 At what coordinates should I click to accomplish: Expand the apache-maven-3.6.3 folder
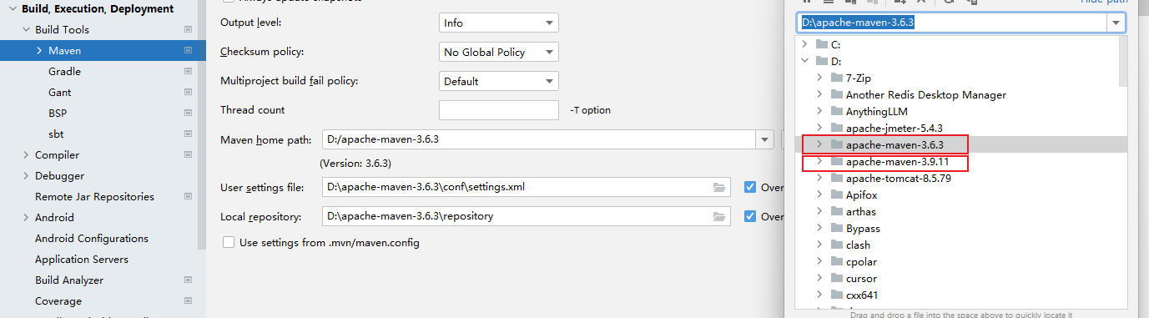(819, 144)
